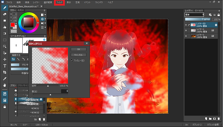Toggle layer lock icon in layer panel
Image resolution: width=223 pixels, height=127 pixels.
tap(218, 15)
